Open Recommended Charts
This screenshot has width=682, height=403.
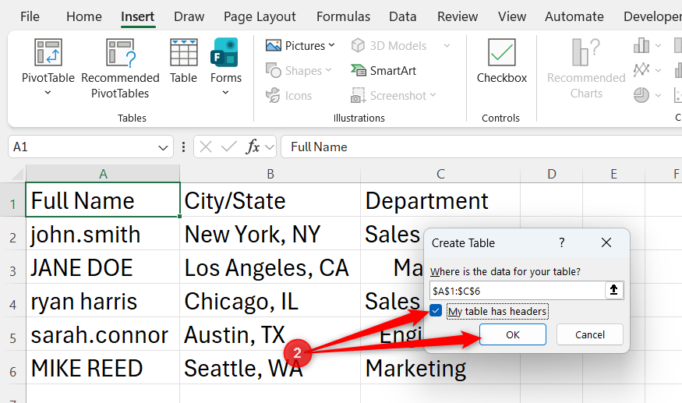pos(586,69)
